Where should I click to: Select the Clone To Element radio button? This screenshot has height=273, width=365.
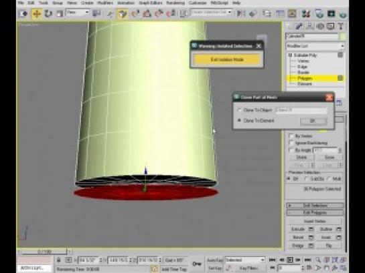[239, 120]
